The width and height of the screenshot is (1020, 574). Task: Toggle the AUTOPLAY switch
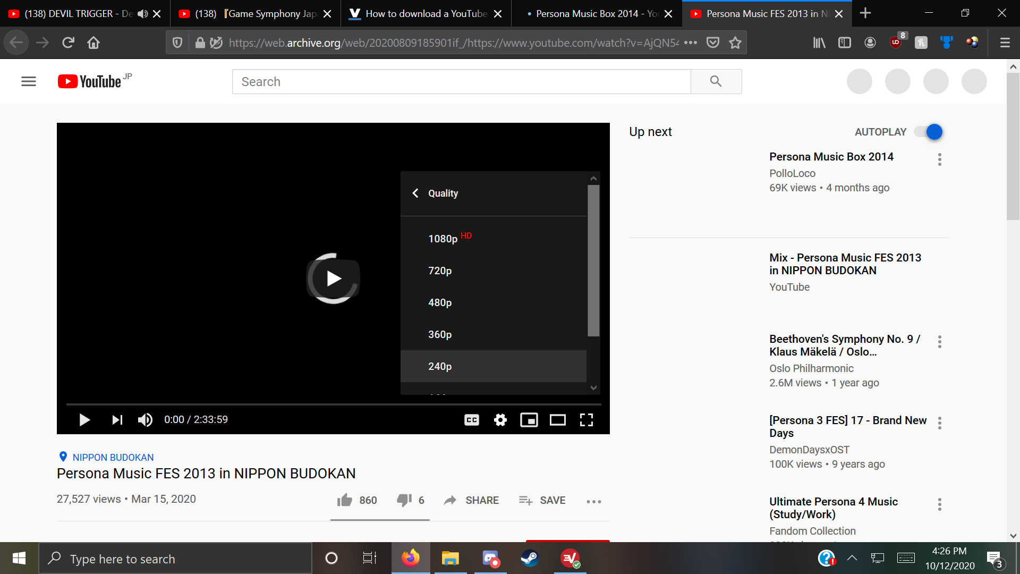click(929, 132)
